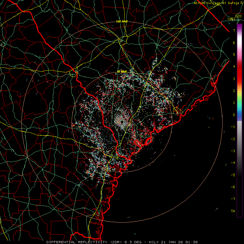Viewport: 244px width, 244px height.
Task: Click the "2" value on the color scale
Action: point(234,91)
